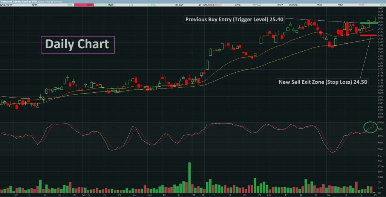Click the Mar label on the date axis
Viewport: 386px width, 197px height.
tap(329, 195)
